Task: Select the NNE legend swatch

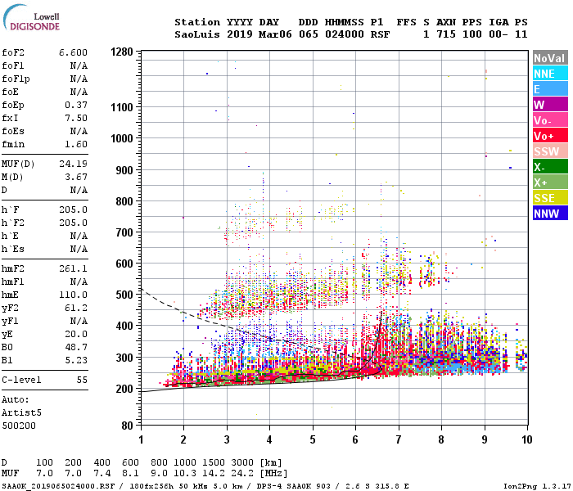Action: pos(550,74)
